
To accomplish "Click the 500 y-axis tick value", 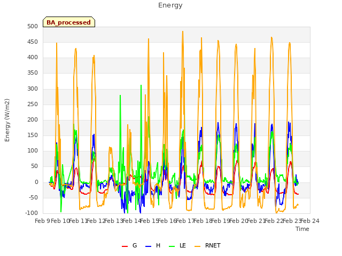I will tap(33, 26).
